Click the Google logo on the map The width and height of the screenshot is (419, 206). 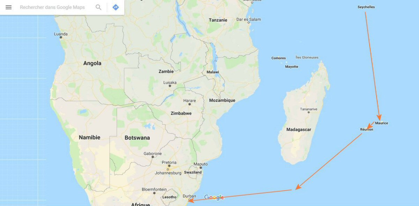(x=214, y=198)
